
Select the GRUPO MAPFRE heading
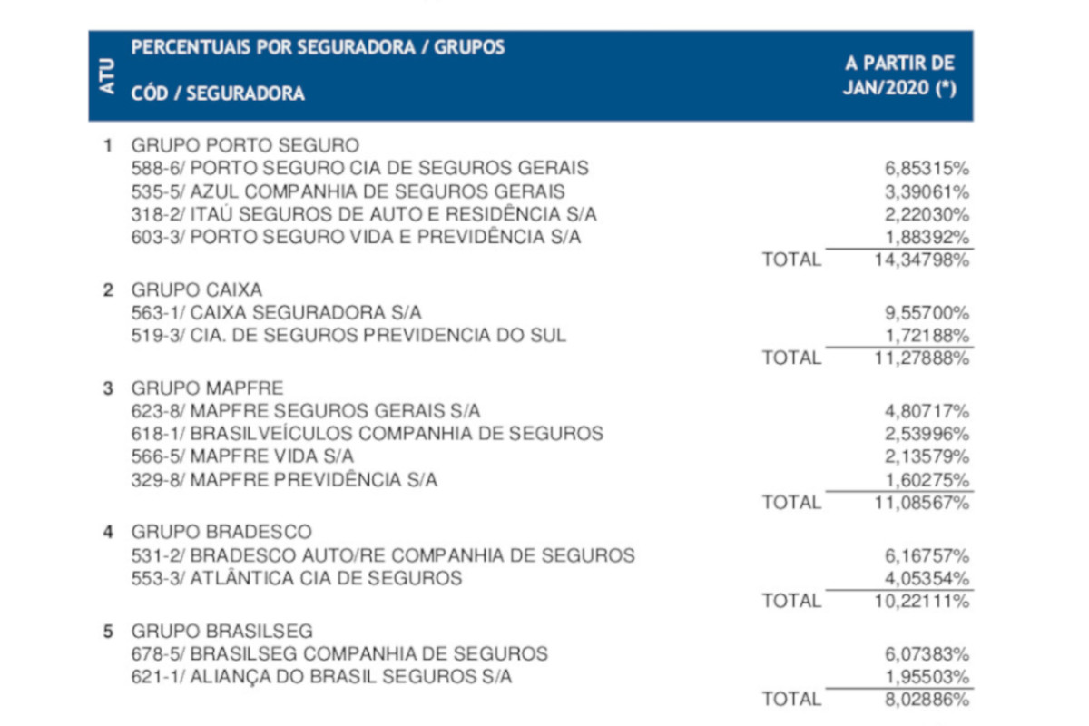[x=207, y=388]
